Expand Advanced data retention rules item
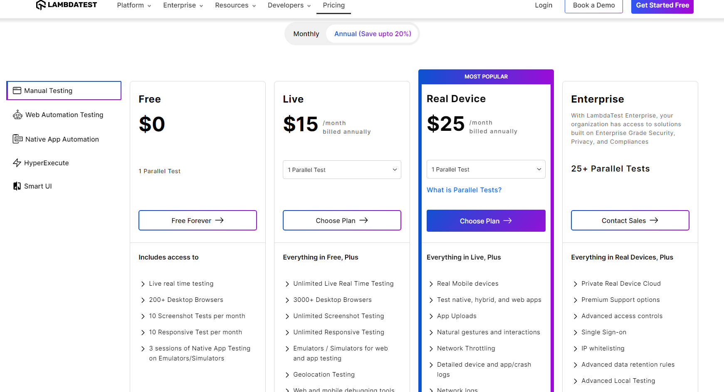The image size is (724, 392). [624, 365]
